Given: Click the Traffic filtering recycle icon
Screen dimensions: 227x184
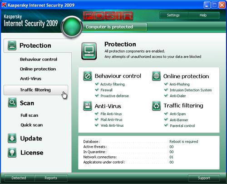Looking at the screenshot, I should pos(156,106).
